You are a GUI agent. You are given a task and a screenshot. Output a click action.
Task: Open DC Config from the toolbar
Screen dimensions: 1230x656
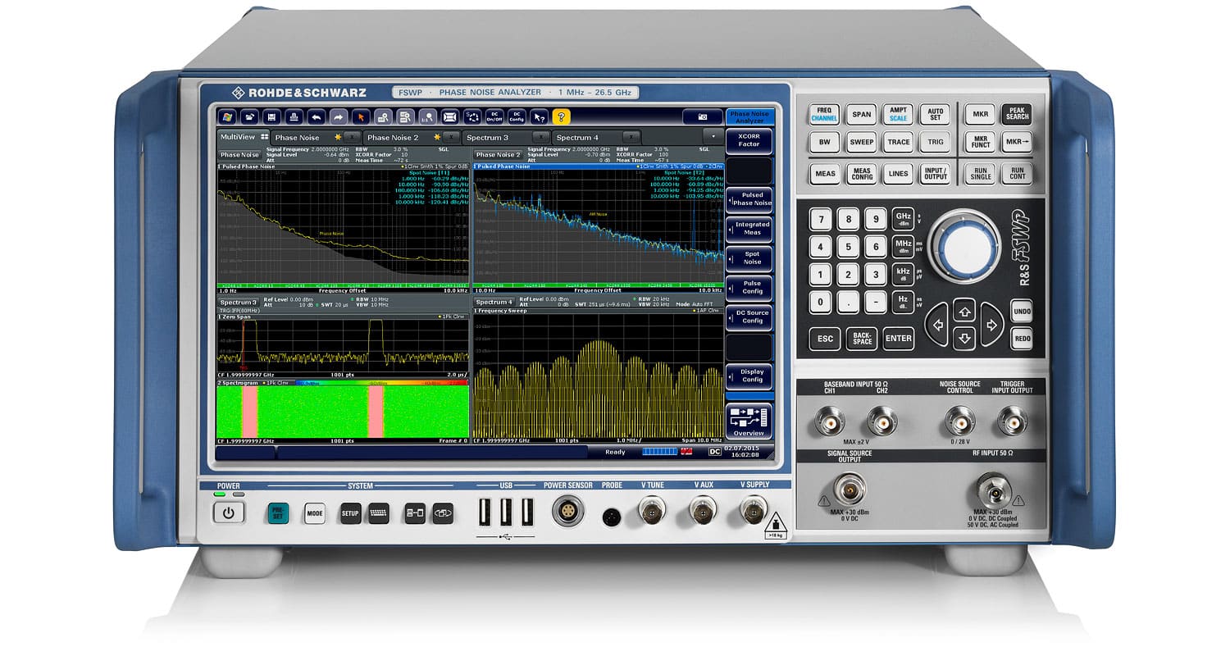click(x=517, y=116)
